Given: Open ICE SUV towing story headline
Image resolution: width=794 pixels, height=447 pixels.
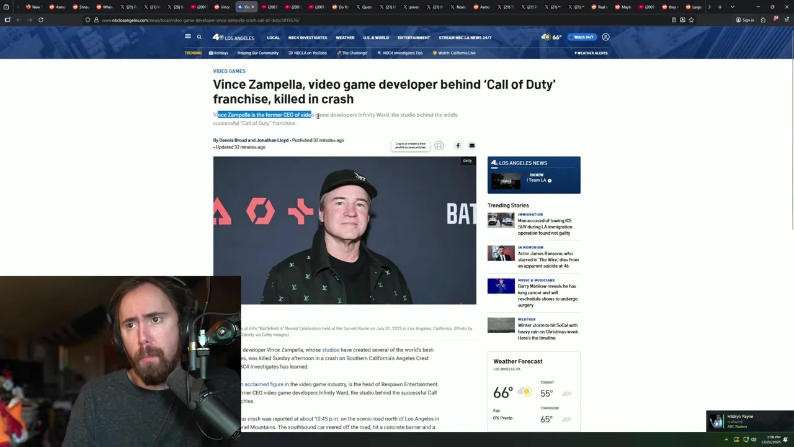Looking at the screenshot, I should (545, 227).
